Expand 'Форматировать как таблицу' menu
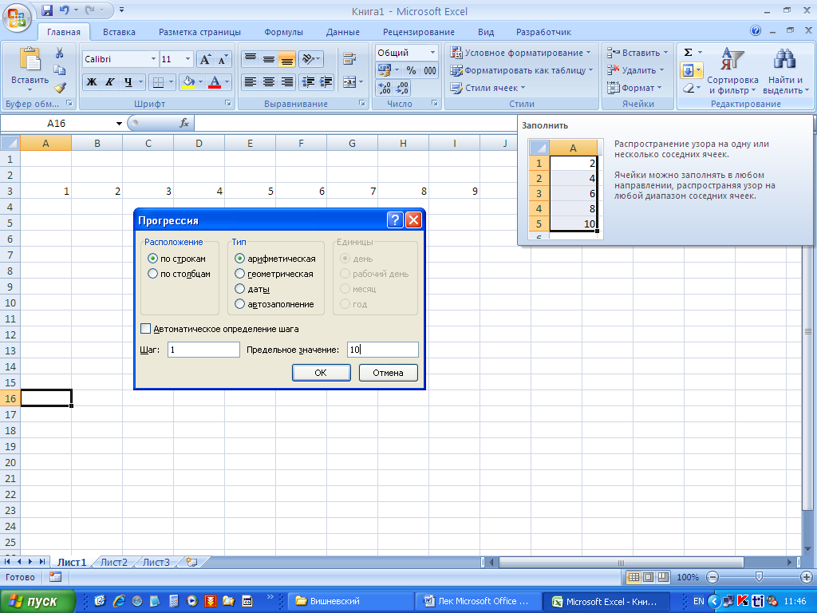Screen dimensions: 817x613 522,70
